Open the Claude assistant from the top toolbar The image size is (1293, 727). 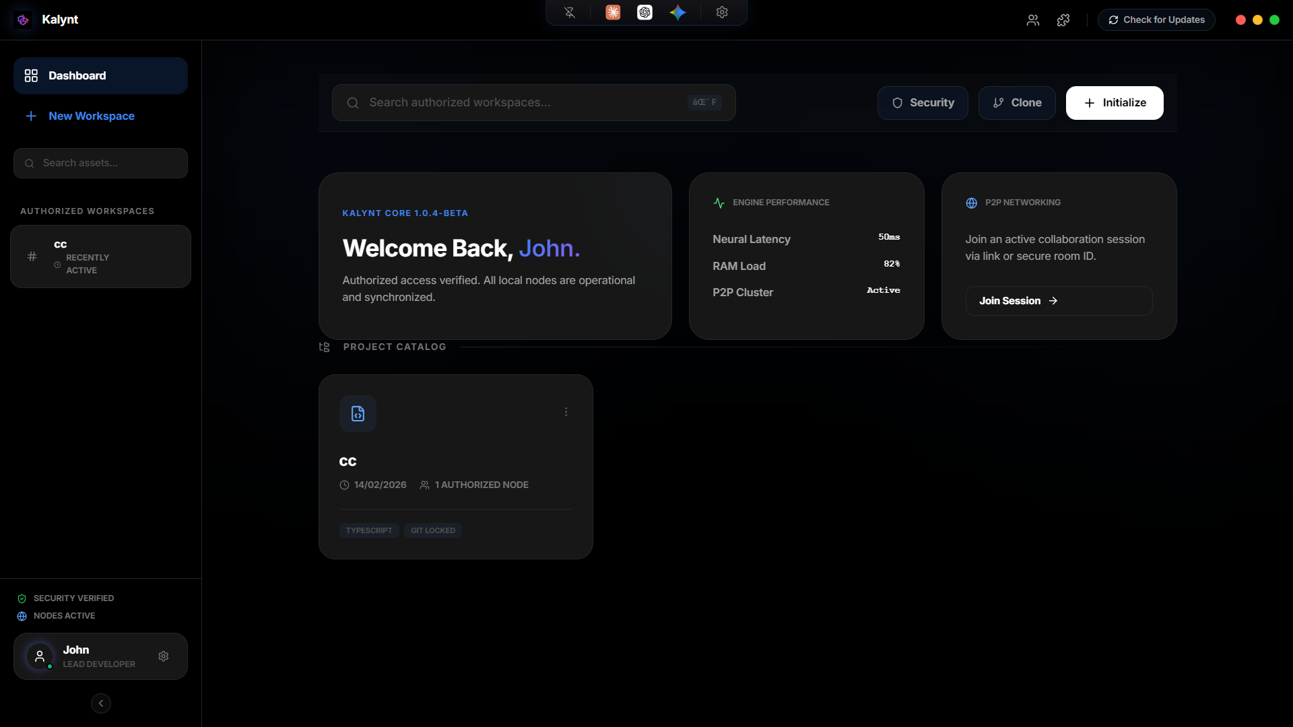(x=613, y=12)
